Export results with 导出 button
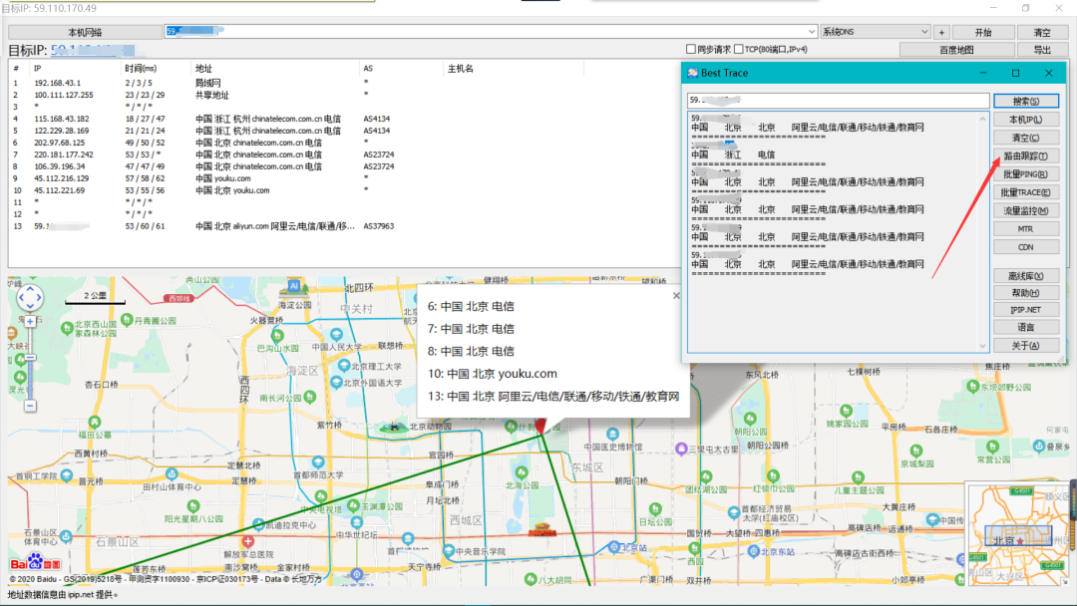Image resolution: width=1077 pixels, height=606 pixels. coord(1042,50)
